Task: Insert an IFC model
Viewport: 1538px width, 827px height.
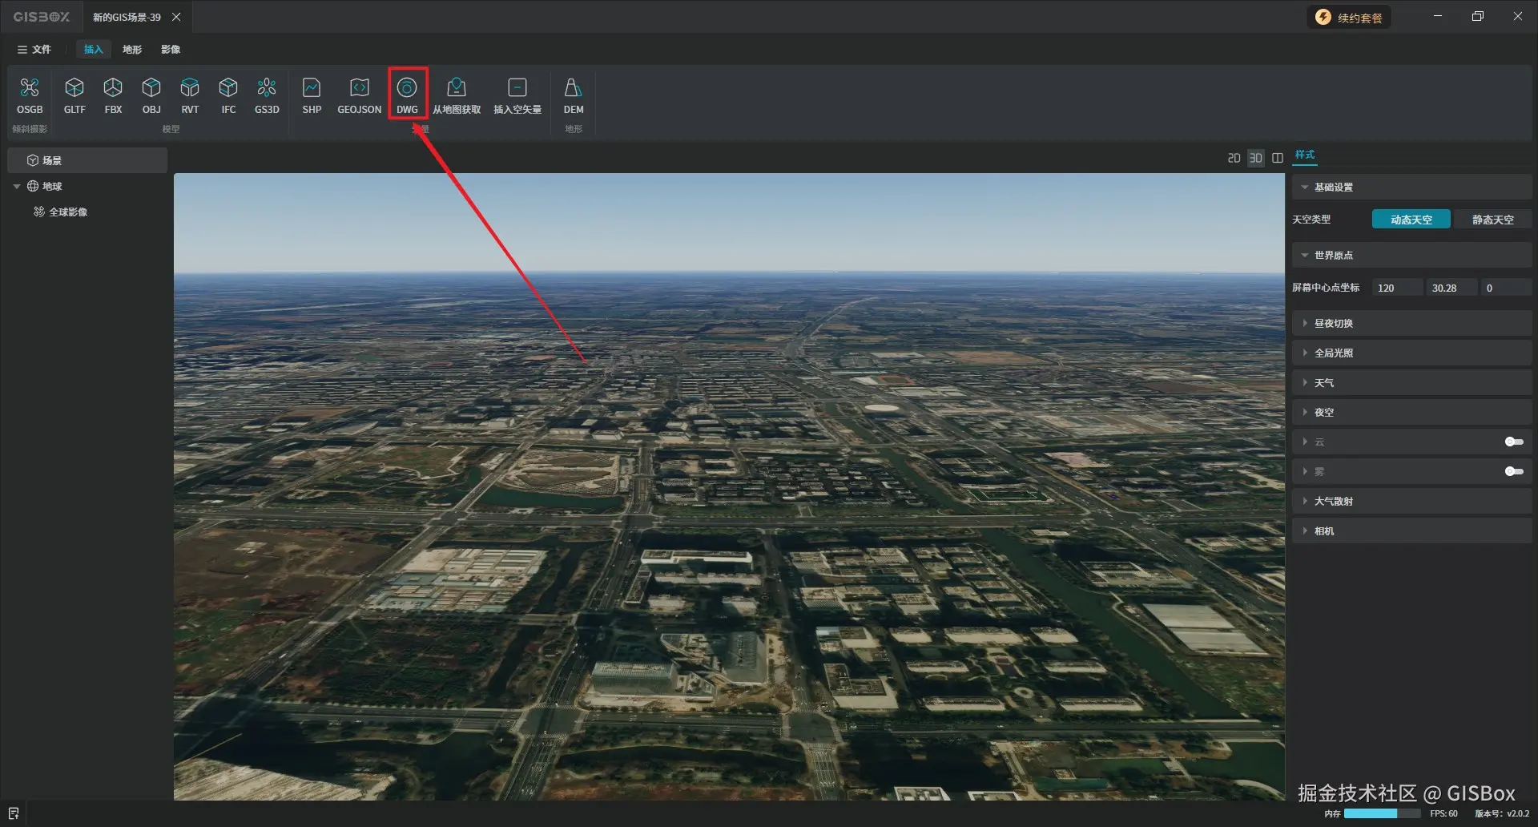Action: 228,95
